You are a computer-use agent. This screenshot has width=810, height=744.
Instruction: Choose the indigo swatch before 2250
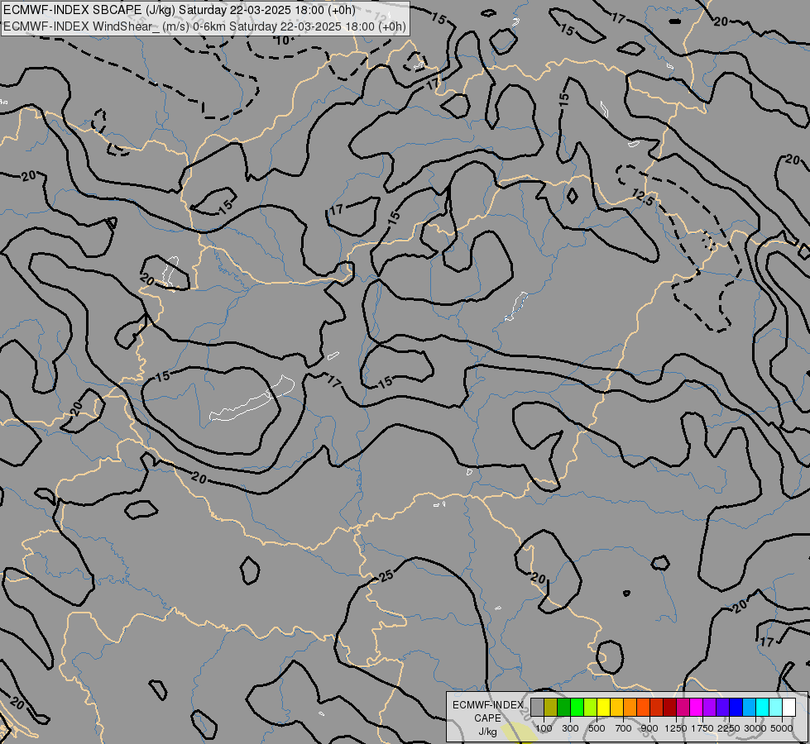pos(722,707)
